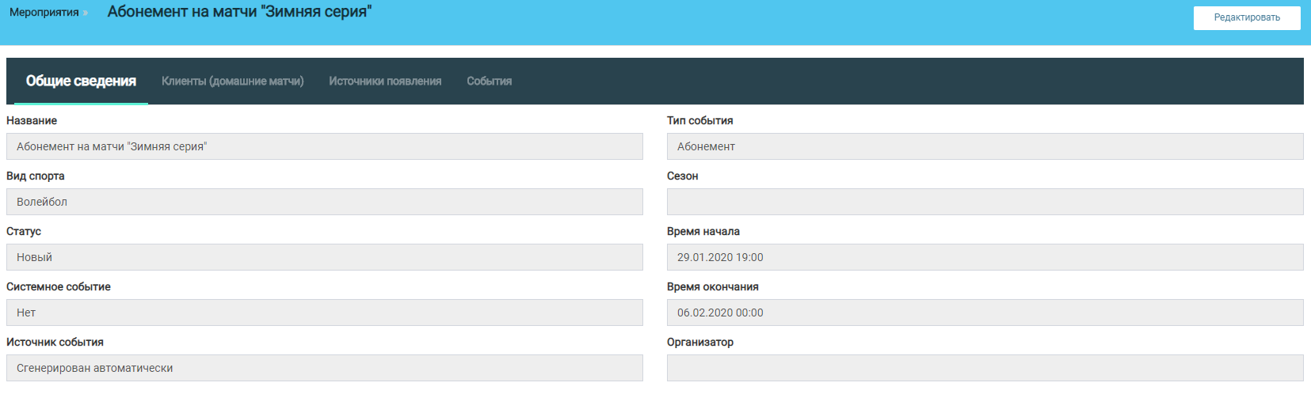Go back to Мероприятия breadcrumb
The width and height of the screenshot is (1311, 394).
coord(44,13)
